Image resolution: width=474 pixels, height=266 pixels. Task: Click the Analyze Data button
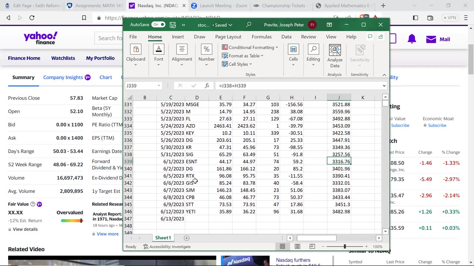(x=335, y=56)
